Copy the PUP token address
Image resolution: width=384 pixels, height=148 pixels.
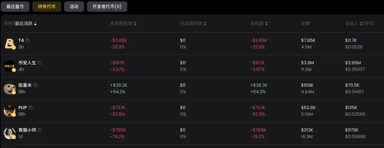click(31, 107)
